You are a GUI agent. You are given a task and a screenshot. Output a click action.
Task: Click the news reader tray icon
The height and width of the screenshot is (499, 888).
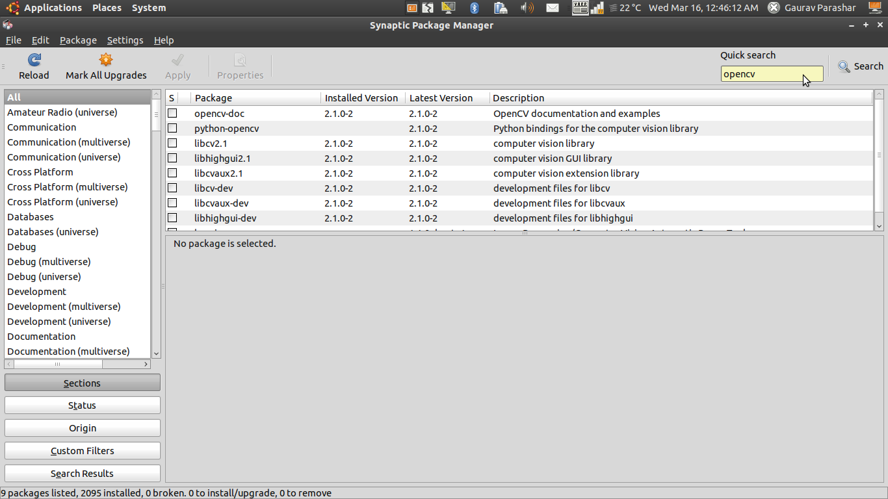(580, 8)
